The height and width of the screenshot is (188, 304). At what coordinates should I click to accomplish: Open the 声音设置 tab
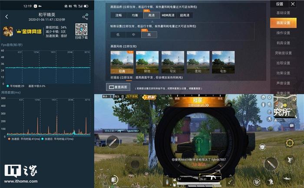click(x=283, y=83)
